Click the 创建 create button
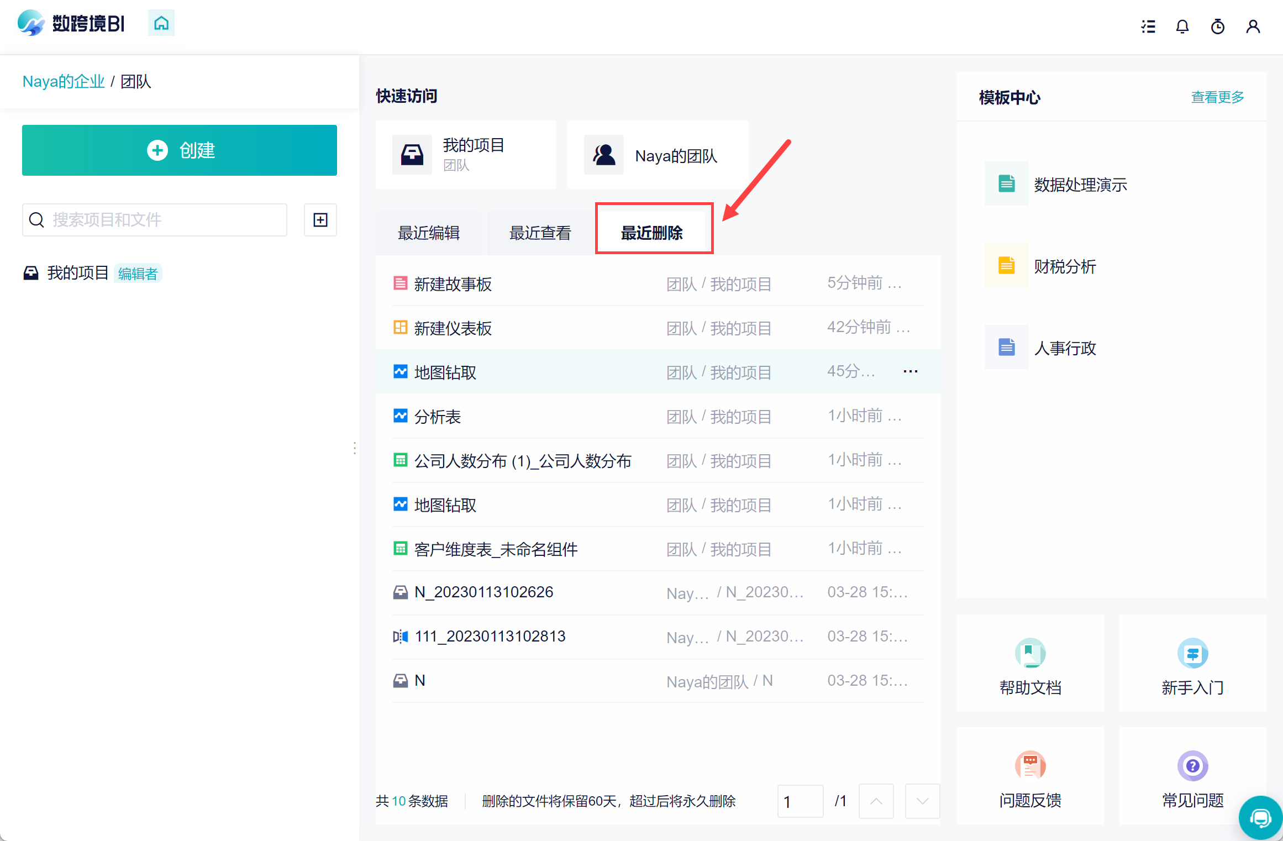 180,150
